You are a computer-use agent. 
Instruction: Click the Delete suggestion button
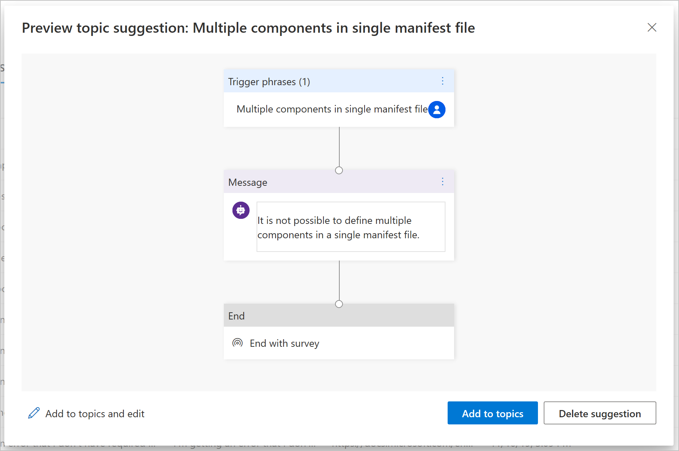(599, 413)
